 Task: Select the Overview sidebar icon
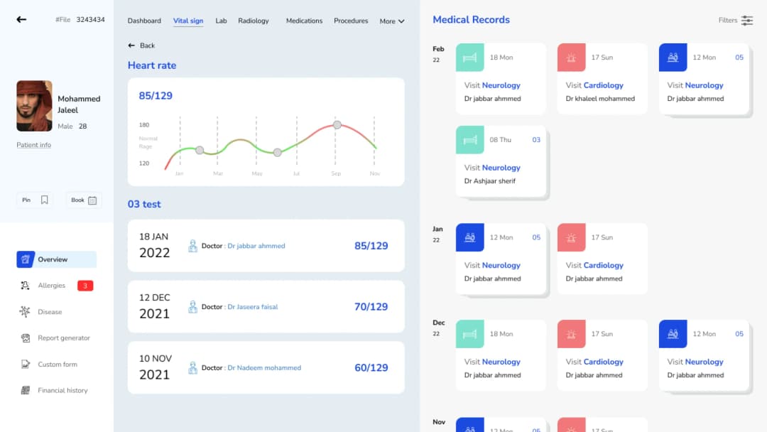coord(26,259)
